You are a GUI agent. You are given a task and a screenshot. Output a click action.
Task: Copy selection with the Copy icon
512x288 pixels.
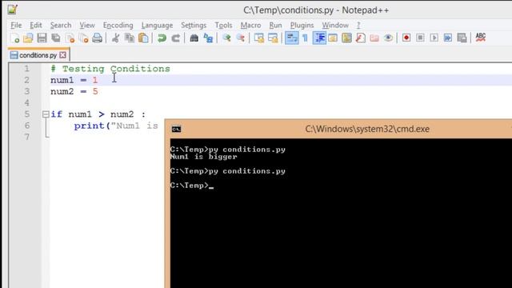[130, 38]
